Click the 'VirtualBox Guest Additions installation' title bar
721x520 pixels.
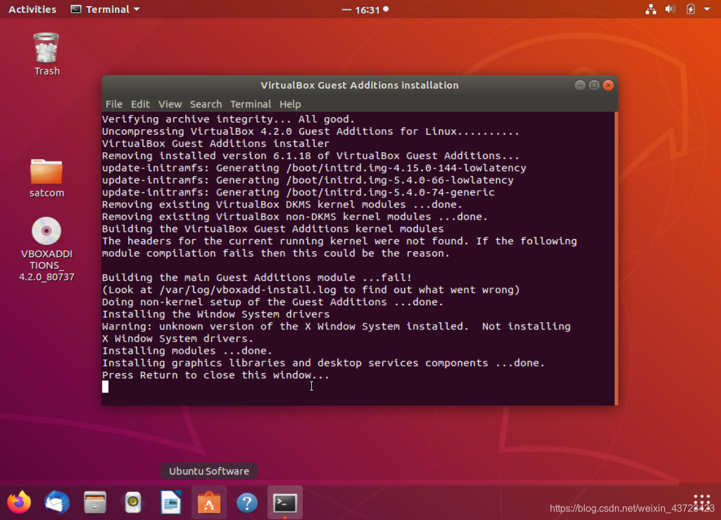359,85
